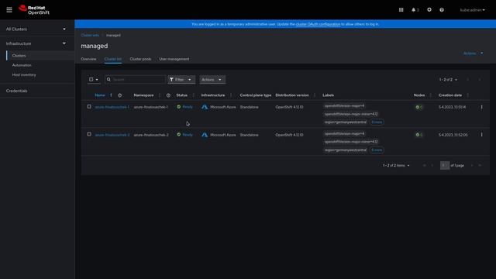Select the azure-fmatouschek-2 row checkbox
The height and width of the screenshot is (279, 496).
pyautogui.click(x=89, y=134)
